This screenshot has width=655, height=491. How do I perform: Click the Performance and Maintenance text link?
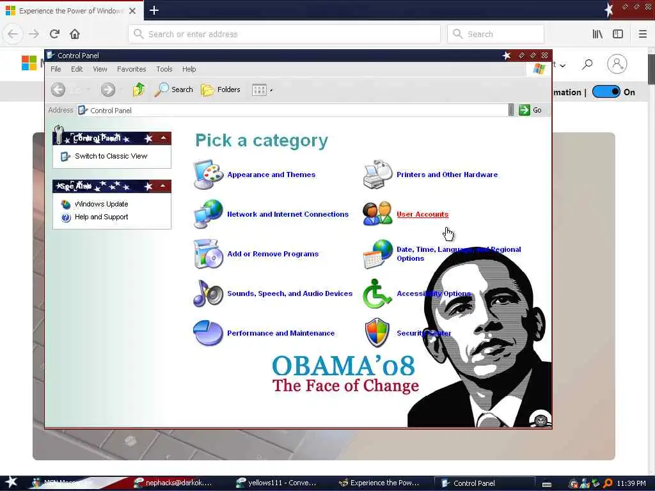281,333
